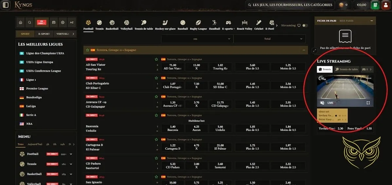The image size is (392, 185).
Task: Select the SPORT tab
Action: (x=25, y=34)
